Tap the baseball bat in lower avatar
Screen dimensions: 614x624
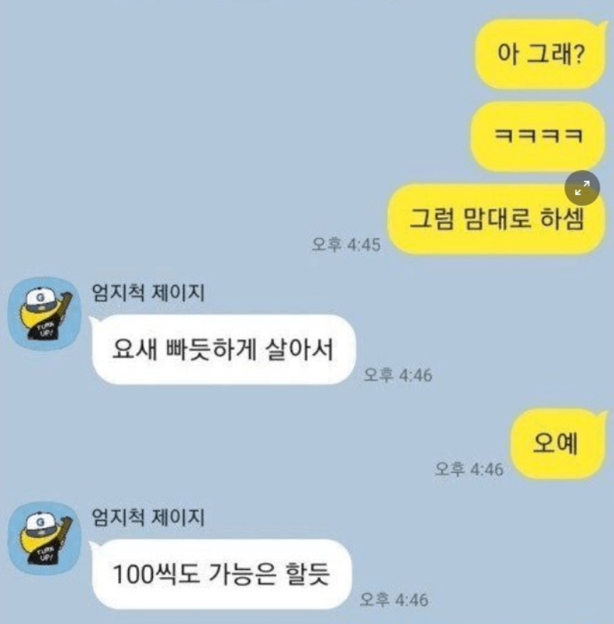[65, 529]
